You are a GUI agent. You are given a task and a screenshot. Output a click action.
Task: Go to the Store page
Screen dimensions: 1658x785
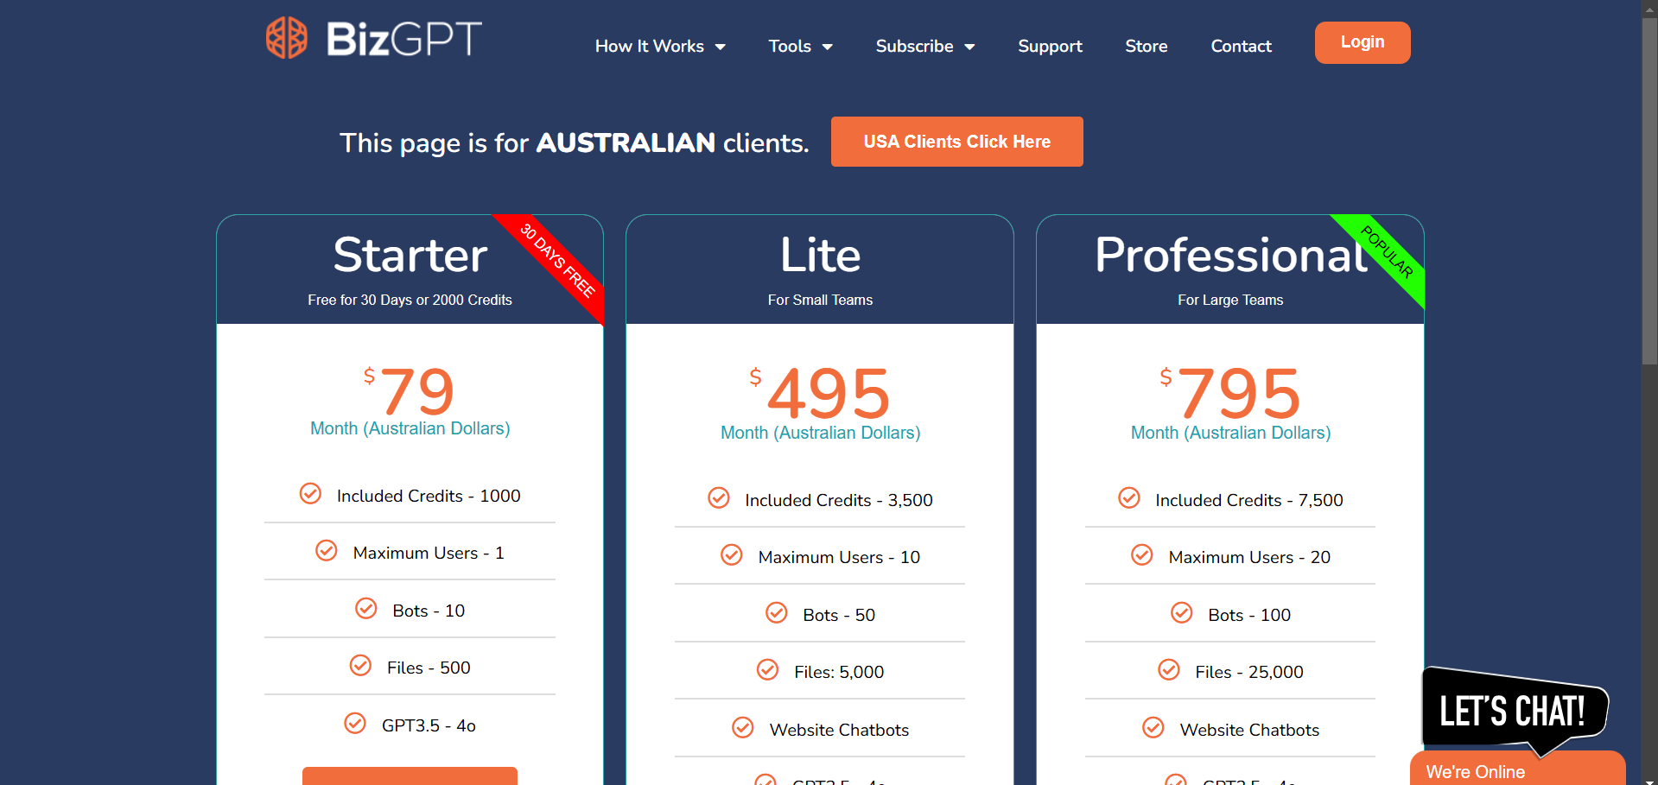(1147, 46)
